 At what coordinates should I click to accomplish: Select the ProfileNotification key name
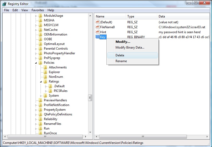click(x=56, y=105)
